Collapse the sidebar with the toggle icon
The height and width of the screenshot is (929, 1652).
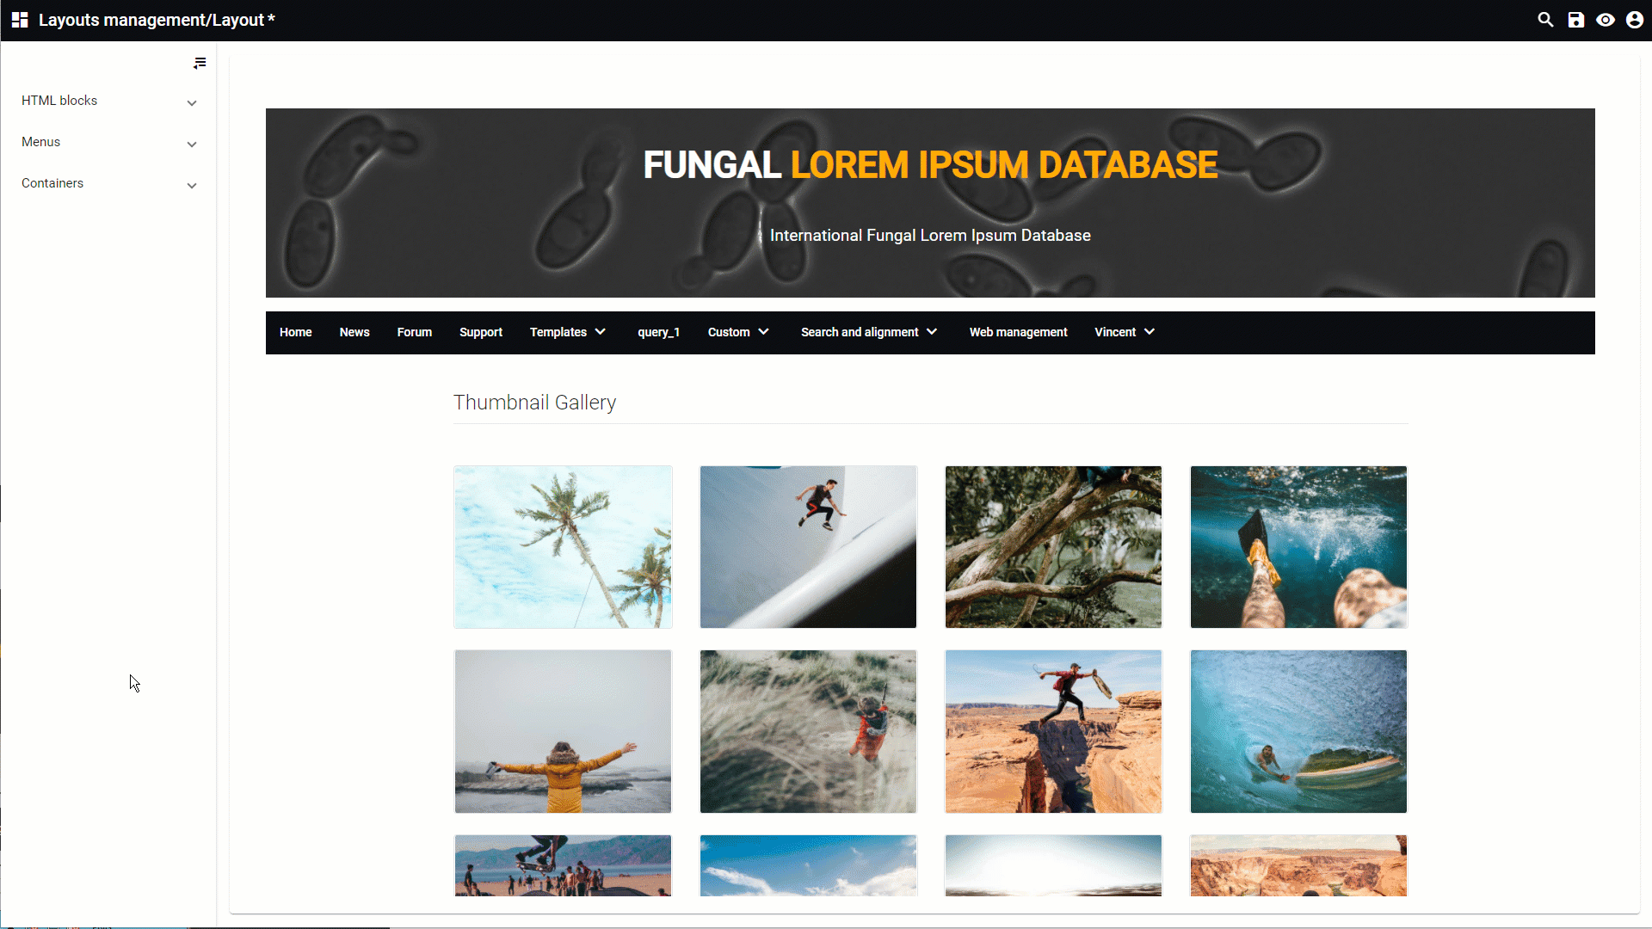click(x=200, y=63)
